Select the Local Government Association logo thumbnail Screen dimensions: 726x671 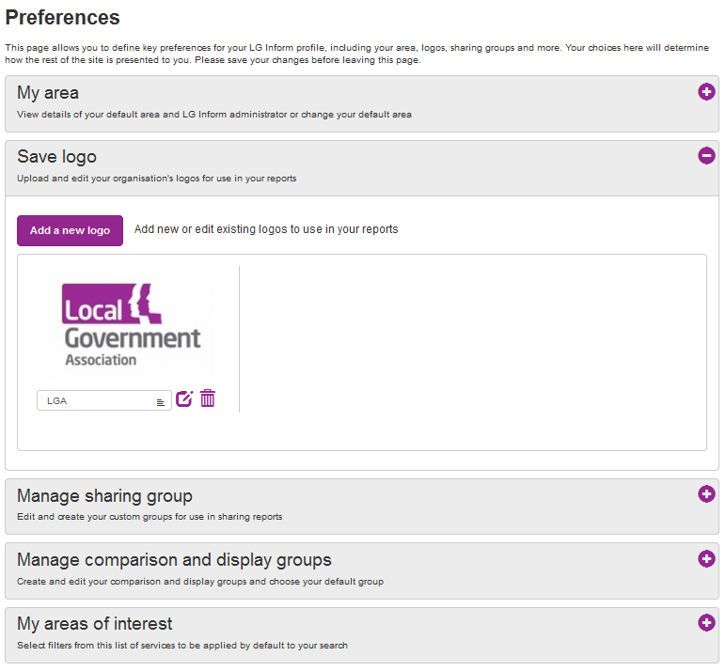[x=131, y=324]
